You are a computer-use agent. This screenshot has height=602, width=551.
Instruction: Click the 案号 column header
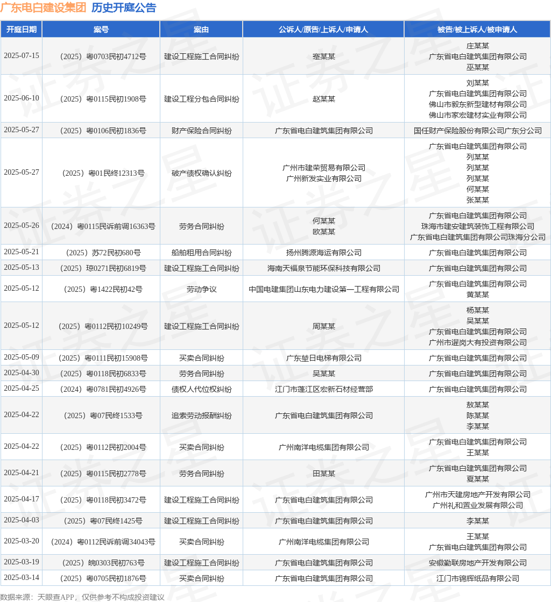point(101,30)
